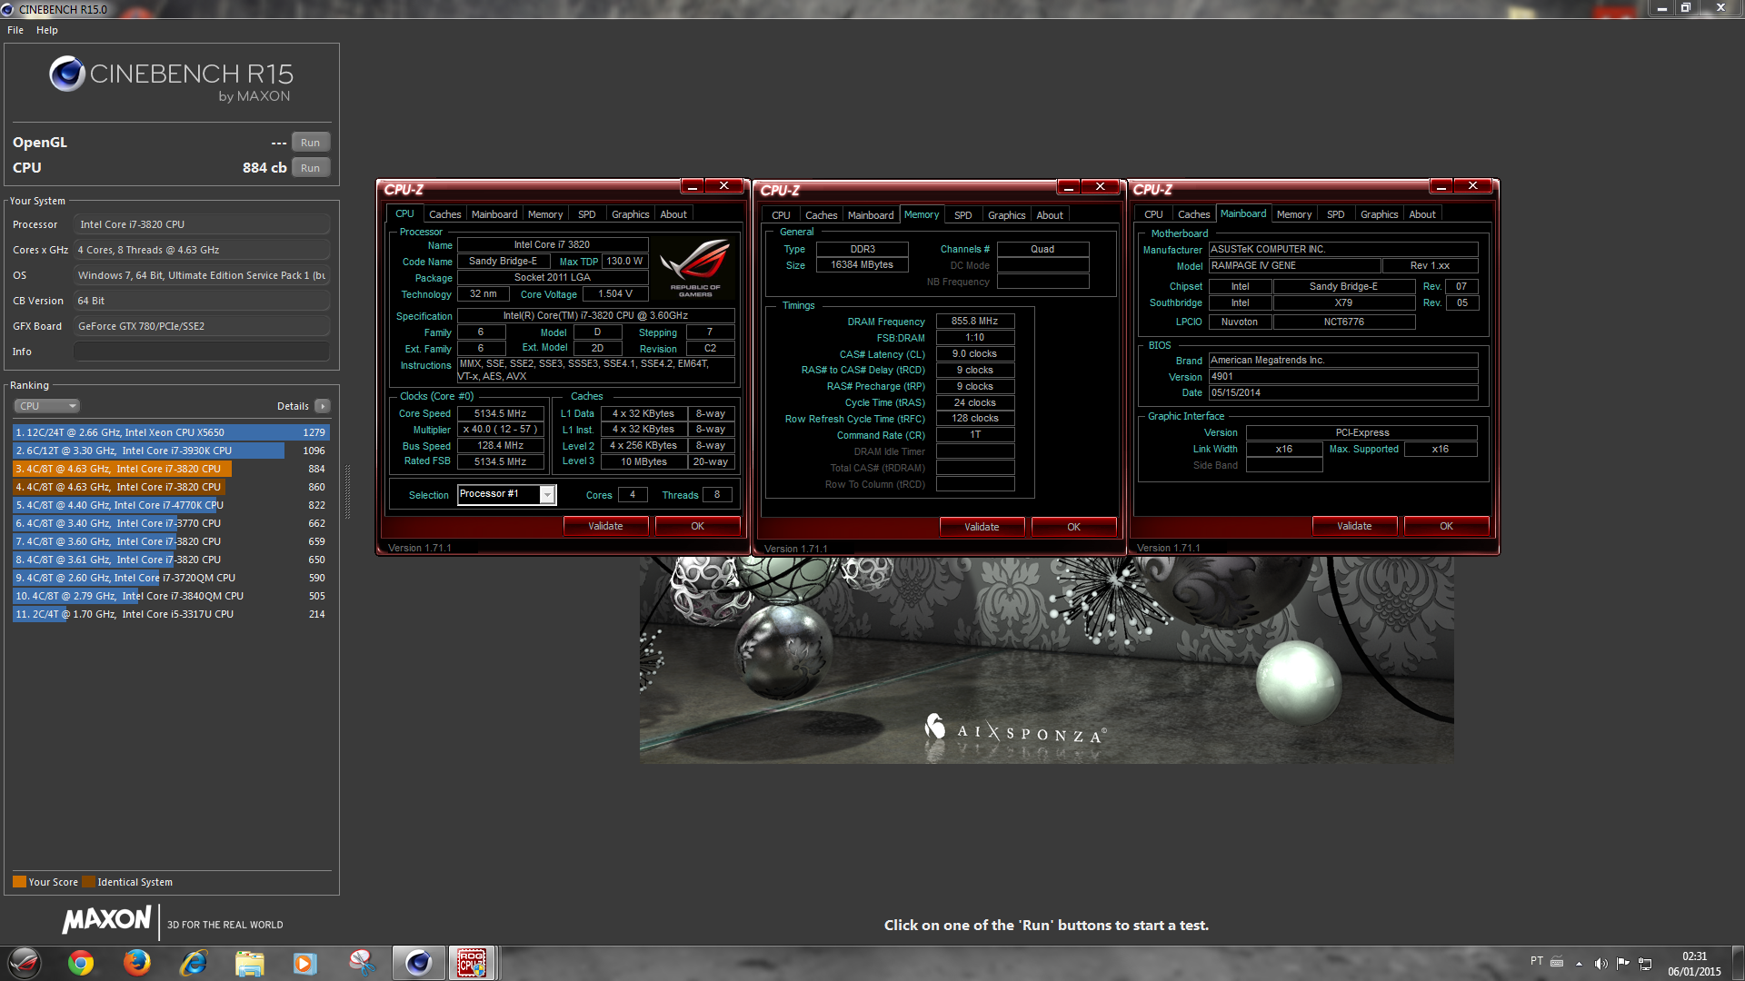Image resolution: width=1745 pixels, height=981 pixels.
Task: Click Validate in the CPU tab CPU-Z window
Action: point(605,526)
